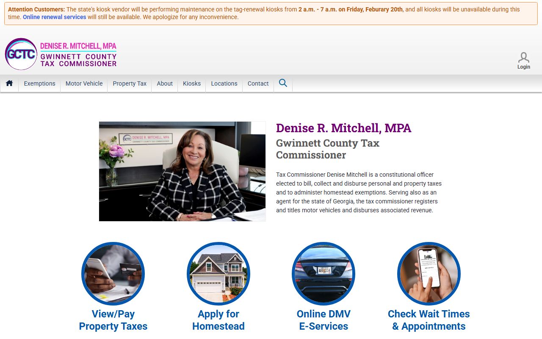This screenshot has width=542, height=339.
Task: Open the Online DMV E-Services car icon
Action: coord(324,274)
